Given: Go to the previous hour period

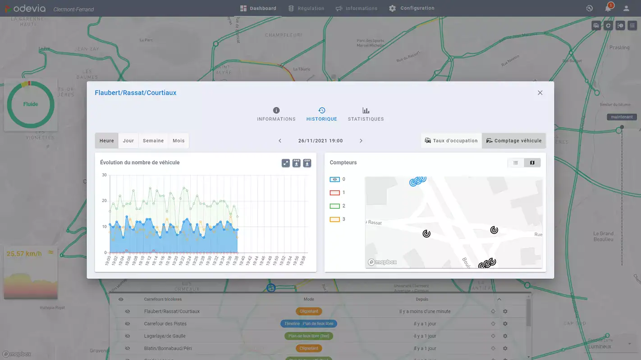Looking at the screenshot, I should pyautogui.click(x=280, y=141).
